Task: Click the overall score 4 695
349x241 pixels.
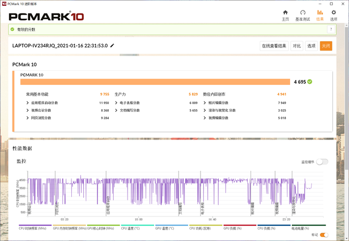Action: pyautogui.click(x=300, y=82)
